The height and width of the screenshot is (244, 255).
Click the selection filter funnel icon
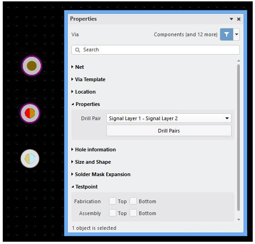pos(226,34)
